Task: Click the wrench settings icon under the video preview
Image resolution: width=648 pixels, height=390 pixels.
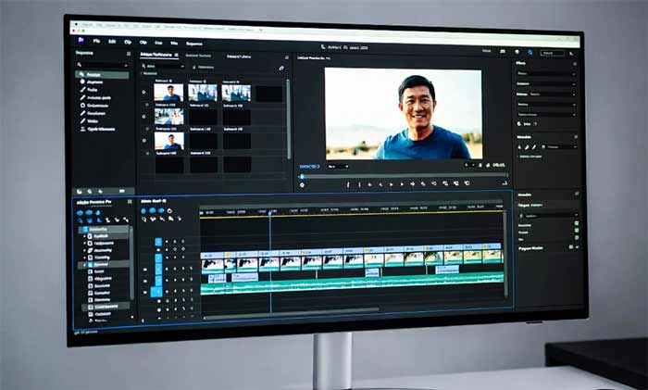Action: coord(303,184)
